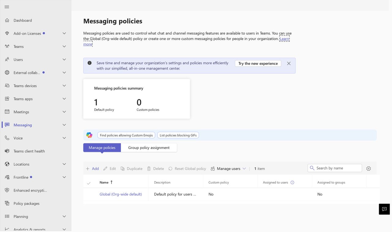The height and width of the screenshot is (232, 392).
Task: Click Try the new experience button
Action: 258,63
